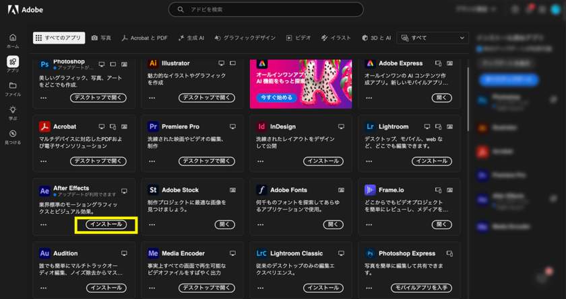
Task: Select the 生成 AI category tab
Action: pos(191,38)
